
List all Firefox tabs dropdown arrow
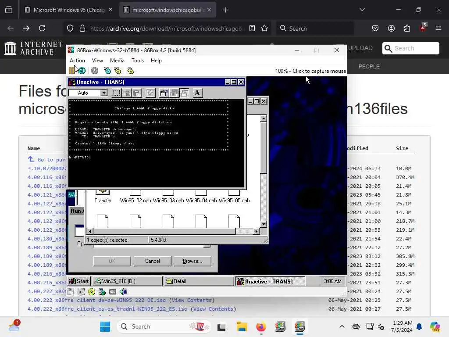pos(362,10)
